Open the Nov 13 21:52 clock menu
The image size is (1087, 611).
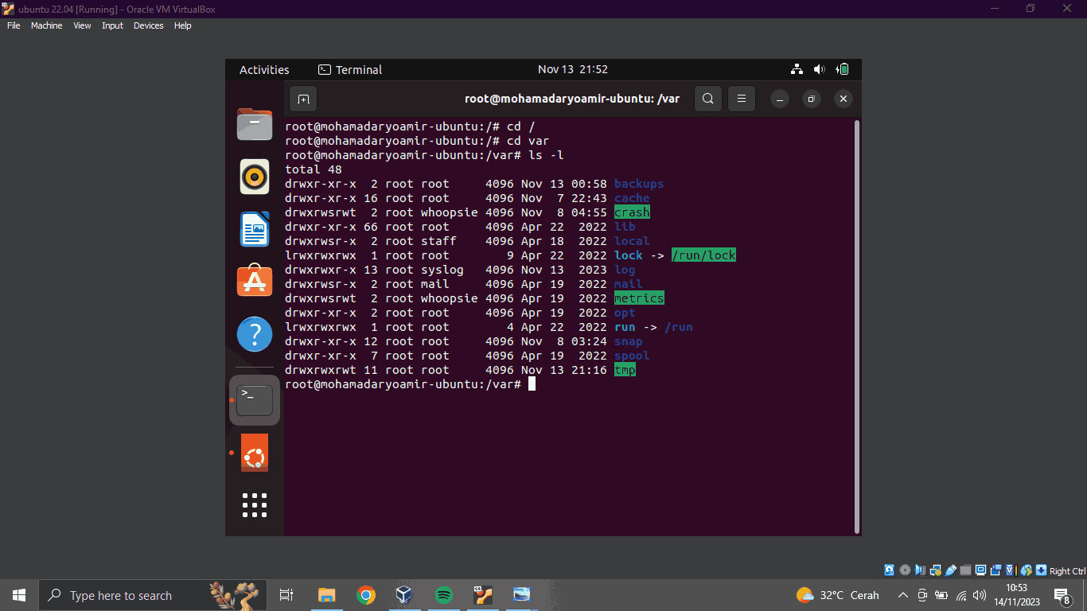click(x=573, y=69)
